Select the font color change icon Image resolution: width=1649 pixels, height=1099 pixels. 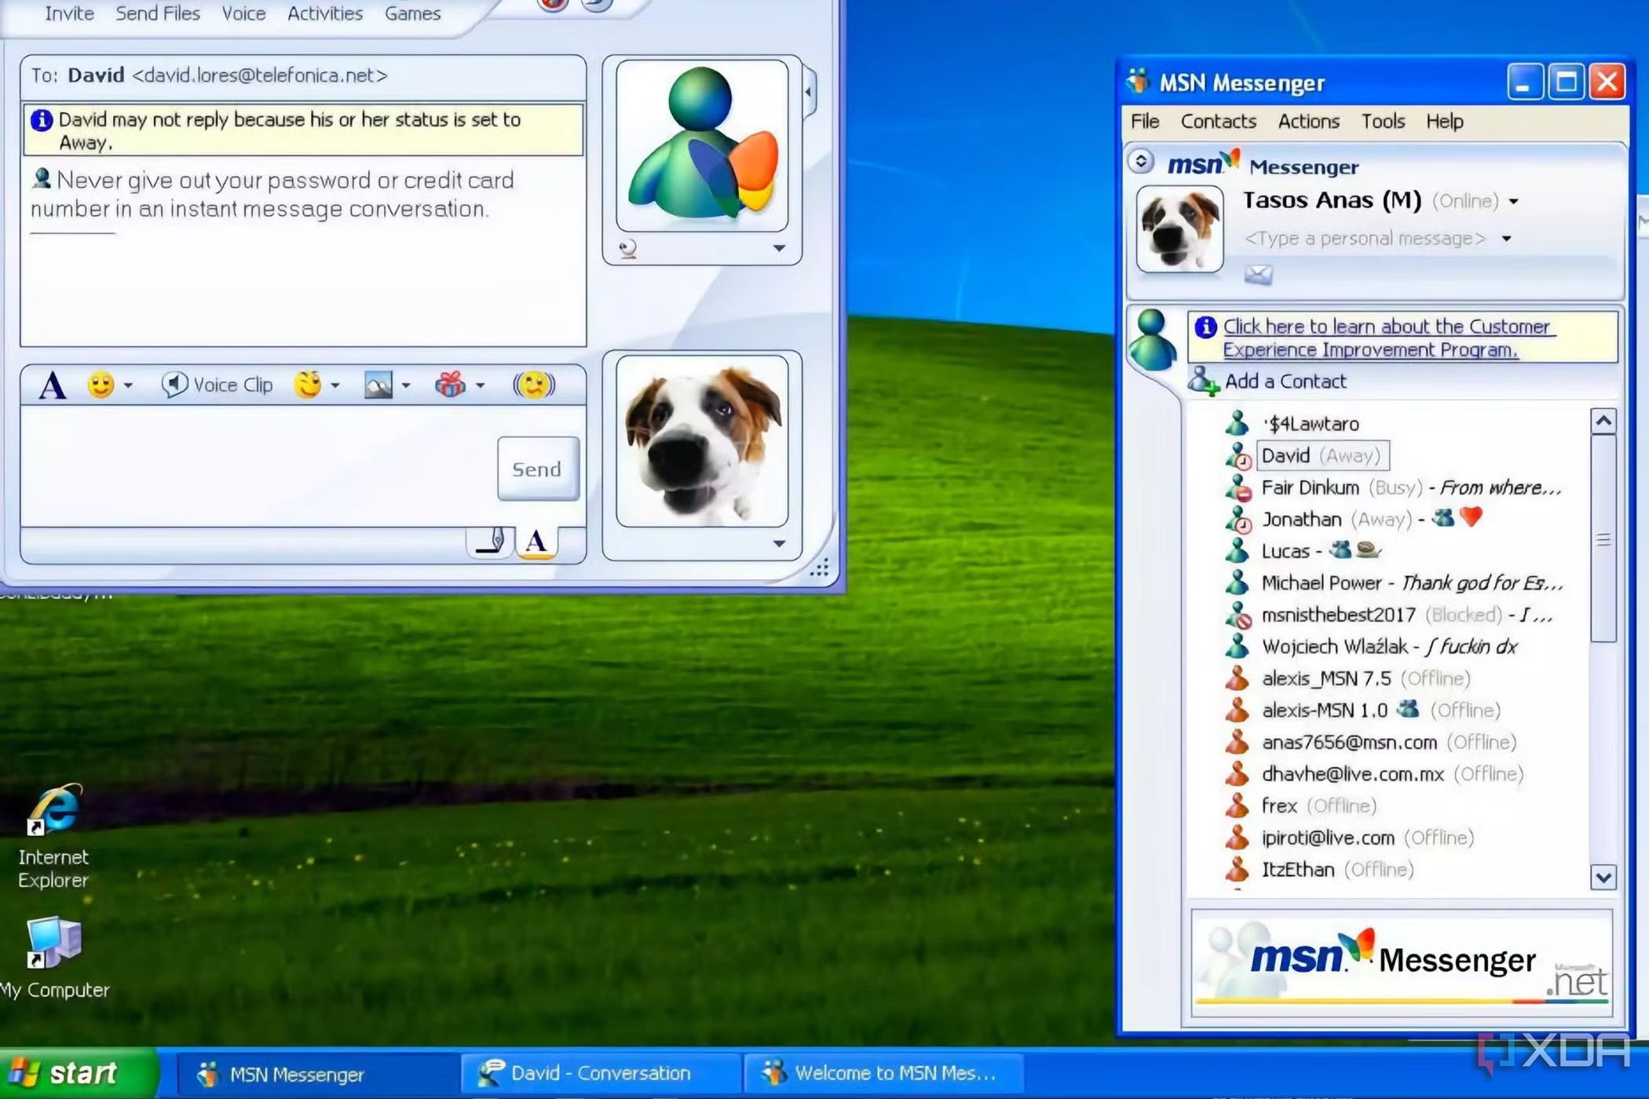539,541
